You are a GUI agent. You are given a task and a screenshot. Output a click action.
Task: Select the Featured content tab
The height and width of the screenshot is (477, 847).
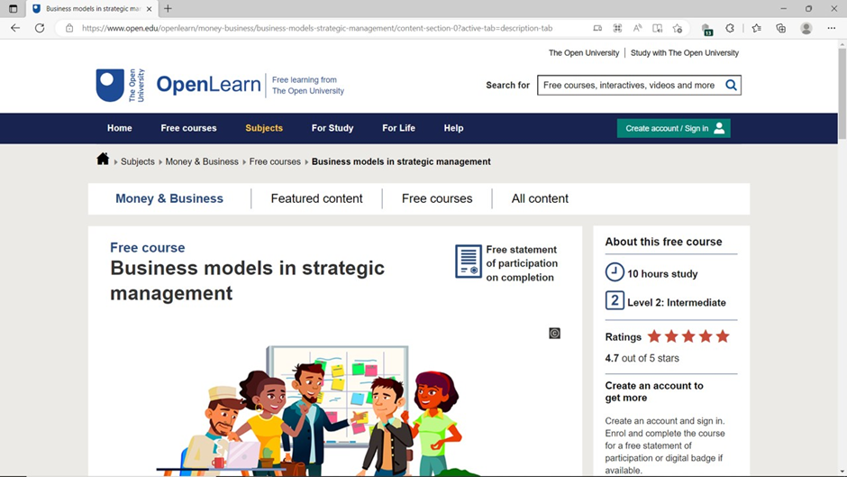coord(316,198)
